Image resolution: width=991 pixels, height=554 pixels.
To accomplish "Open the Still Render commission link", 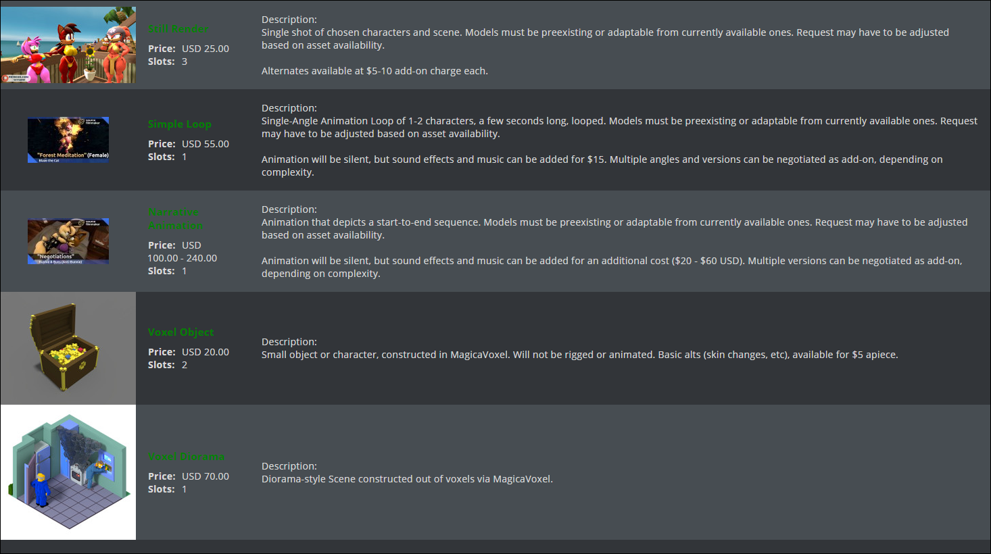I will tap(178, 28).
